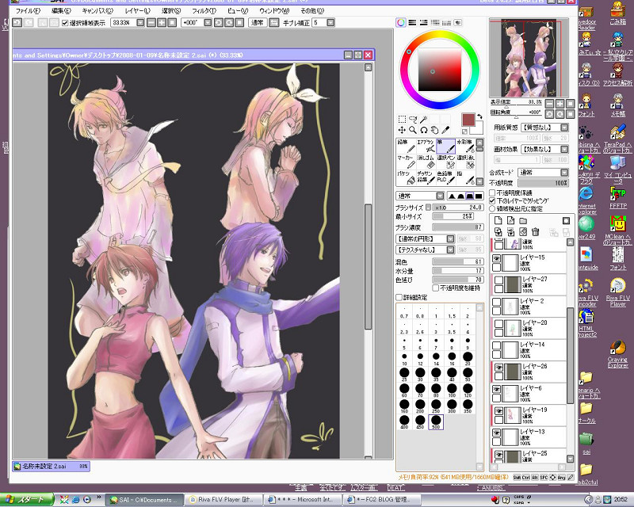
Task: Open the キャンバス(C) menu
Action: click(x=97, y=10)
